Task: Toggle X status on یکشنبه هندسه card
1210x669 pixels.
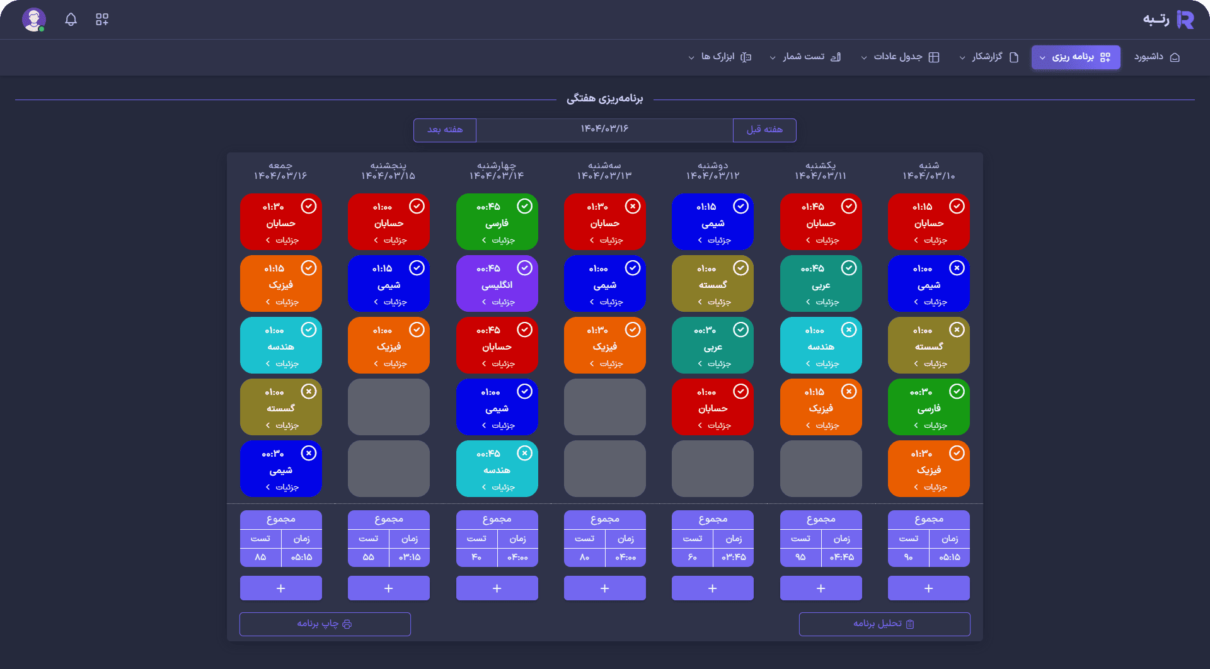Action: tap(849, 329)
